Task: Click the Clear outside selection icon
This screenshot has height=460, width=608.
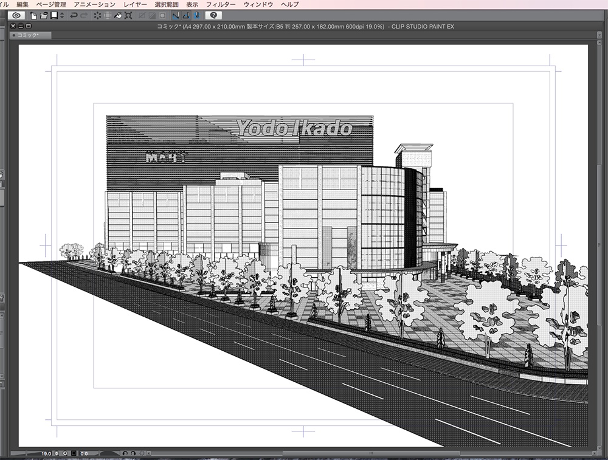Action: point(108,16)
